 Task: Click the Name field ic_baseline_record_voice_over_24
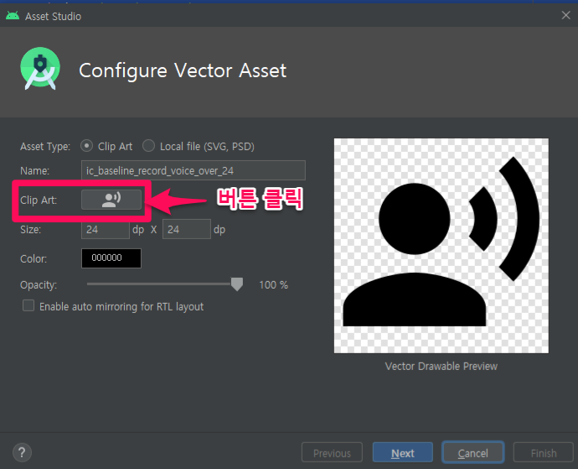194,170
